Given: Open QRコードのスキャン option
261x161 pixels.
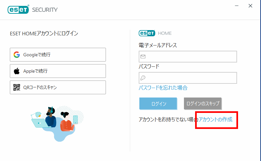Looking at the screenshot, I should [58, 87].
